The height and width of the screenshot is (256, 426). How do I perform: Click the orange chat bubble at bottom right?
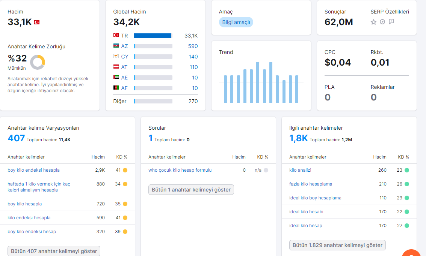pos(411,253)
